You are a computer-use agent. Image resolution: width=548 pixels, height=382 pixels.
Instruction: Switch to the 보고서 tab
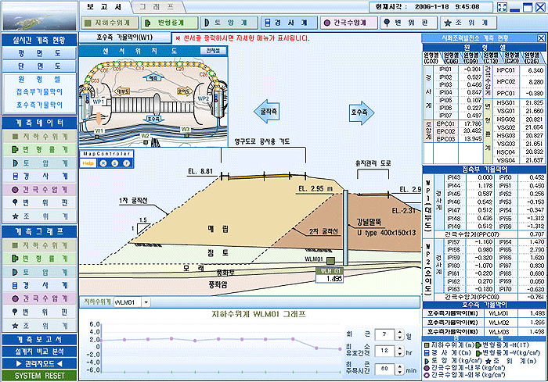click(x=102, y=6)
